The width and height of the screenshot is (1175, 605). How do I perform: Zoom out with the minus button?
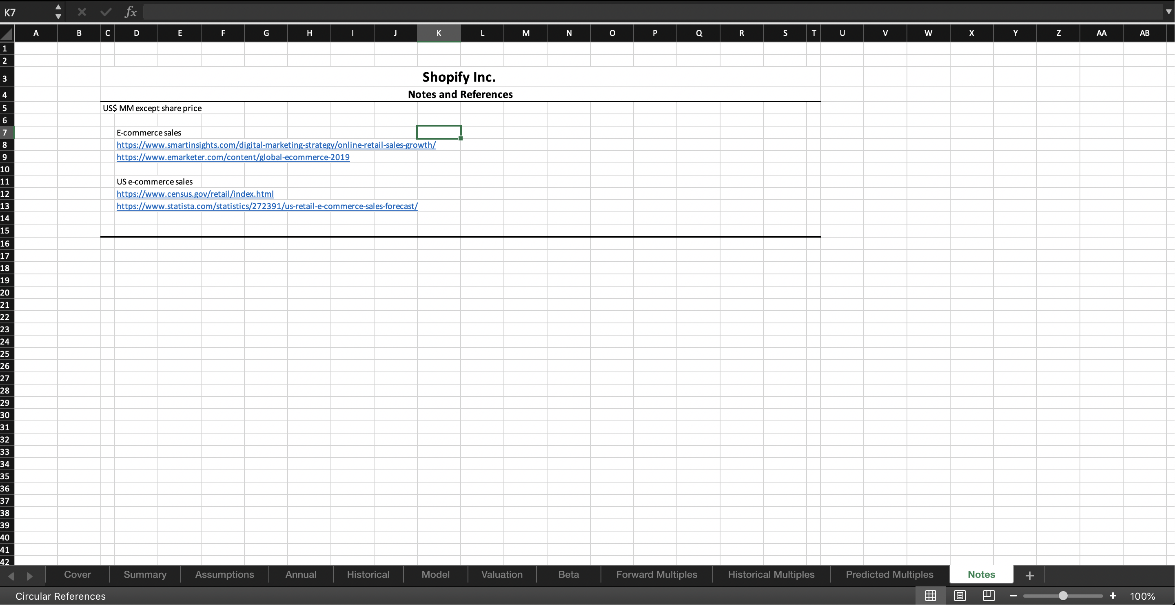1013,596
